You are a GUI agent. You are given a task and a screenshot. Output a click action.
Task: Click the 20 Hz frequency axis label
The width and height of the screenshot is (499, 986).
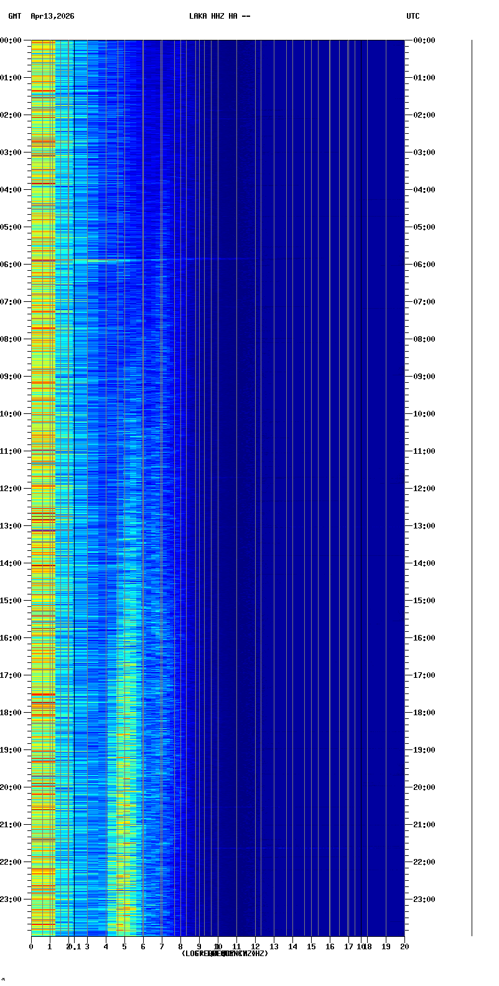click(x=404, y=947)
